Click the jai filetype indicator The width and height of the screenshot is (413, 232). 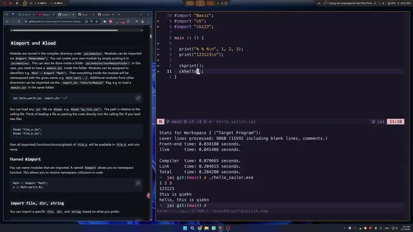(x=379, y=122)
